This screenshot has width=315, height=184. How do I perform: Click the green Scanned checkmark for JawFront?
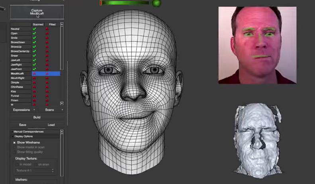coord(34,69)
